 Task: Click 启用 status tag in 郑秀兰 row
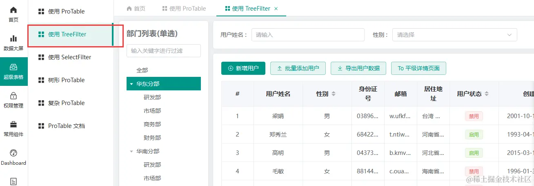coord(474,134)
